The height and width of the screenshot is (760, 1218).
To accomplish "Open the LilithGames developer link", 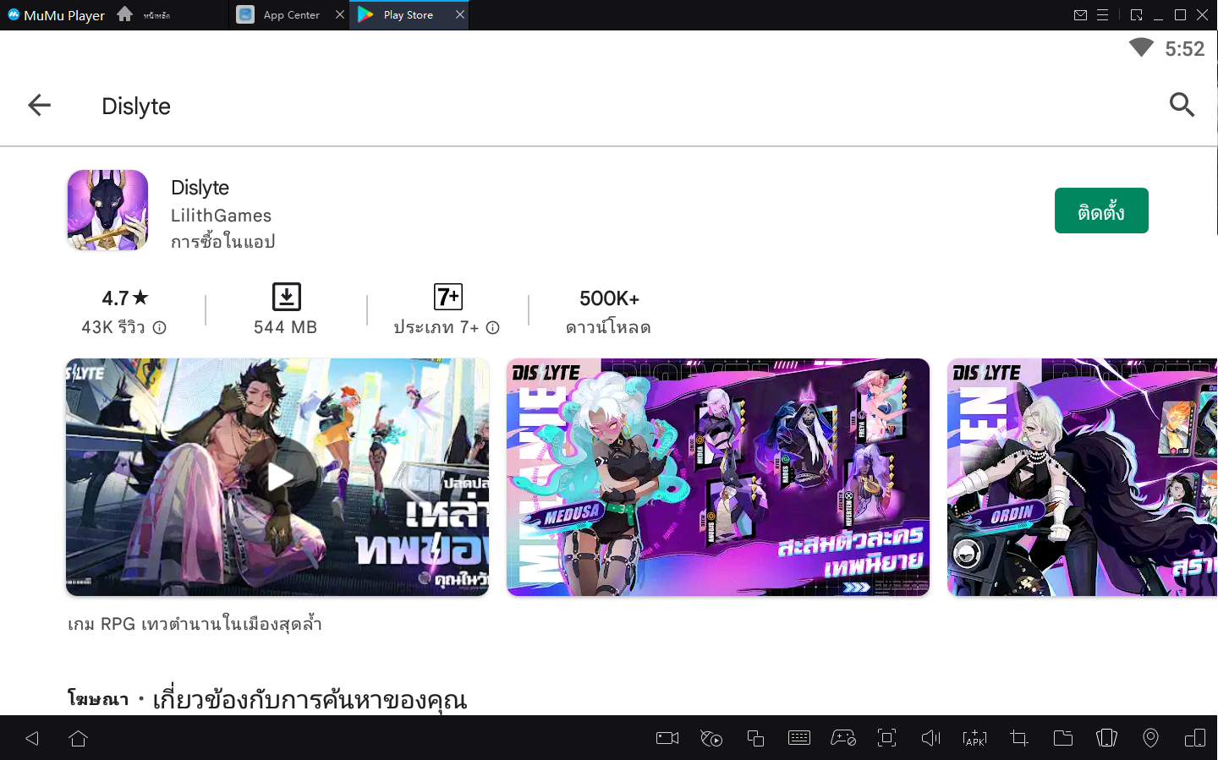I will [x=221, y=216].
